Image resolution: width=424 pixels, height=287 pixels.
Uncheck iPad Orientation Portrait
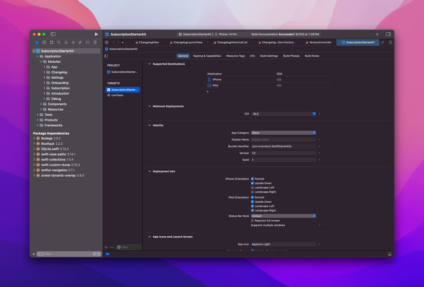point(252,197)
